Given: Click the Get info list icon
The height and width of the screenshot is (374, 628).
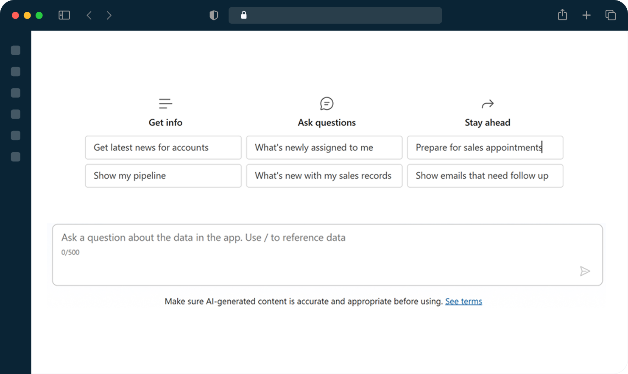Looking at the screenshot, I should (165, 103).
